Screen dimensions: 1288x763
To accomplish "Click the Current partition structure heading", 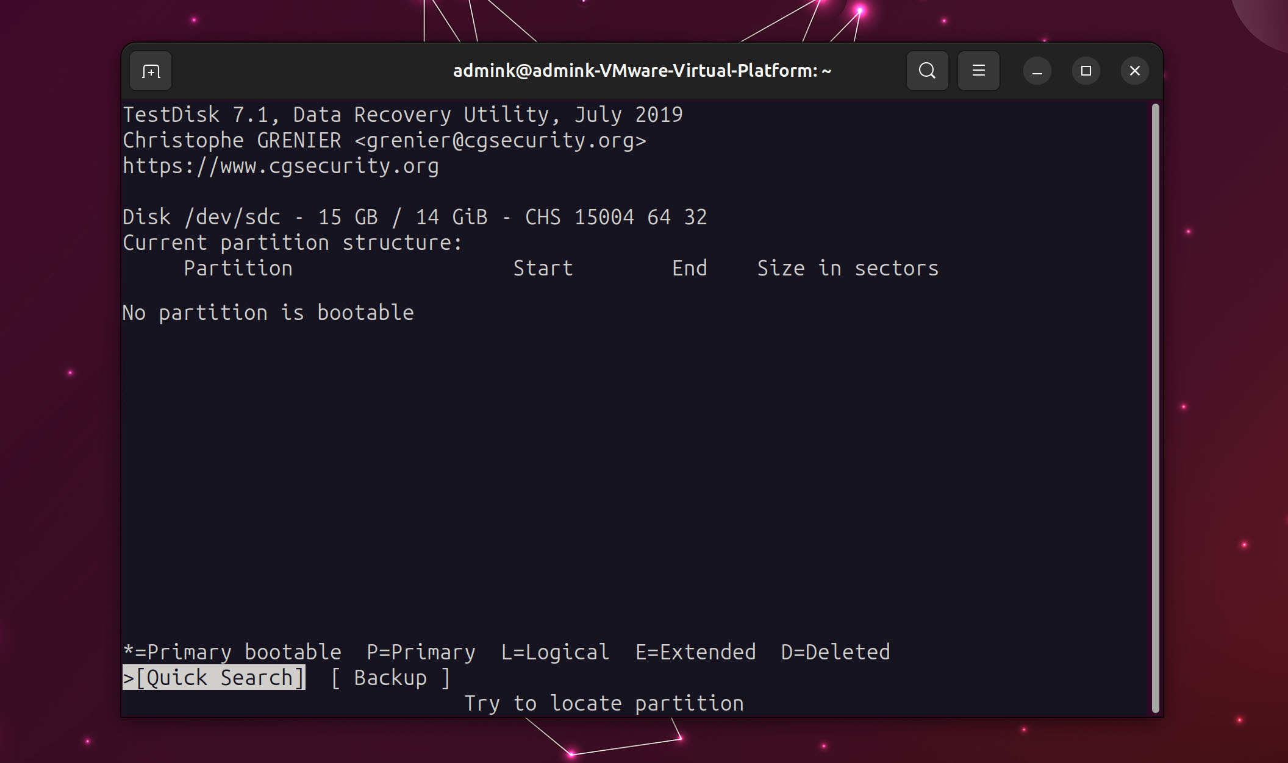I will [x=292, y=242].
